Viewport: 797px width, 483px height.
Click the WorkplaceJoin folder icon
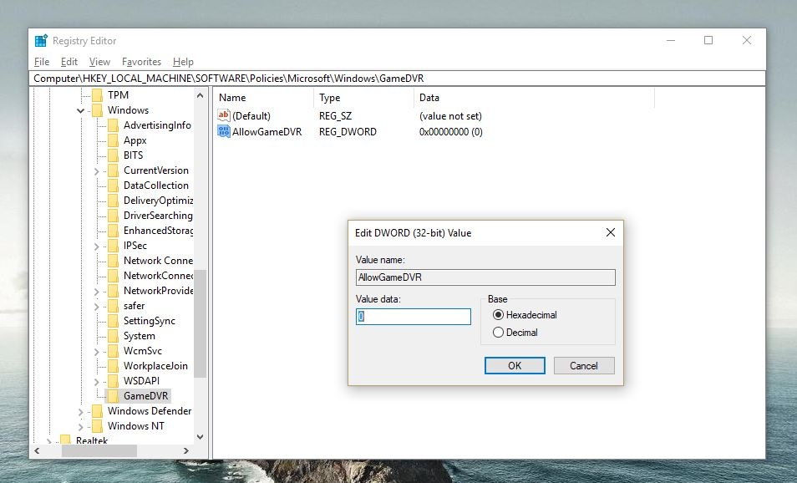[x=114, y=365]
